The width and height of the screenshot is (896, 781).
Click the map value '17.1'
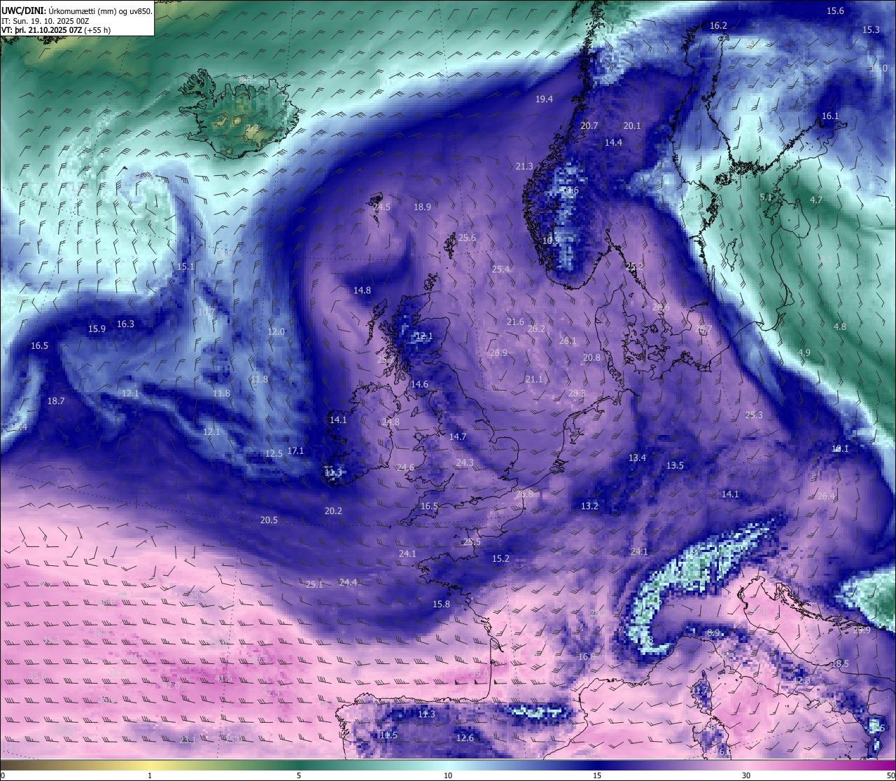(x=295, y=450)
